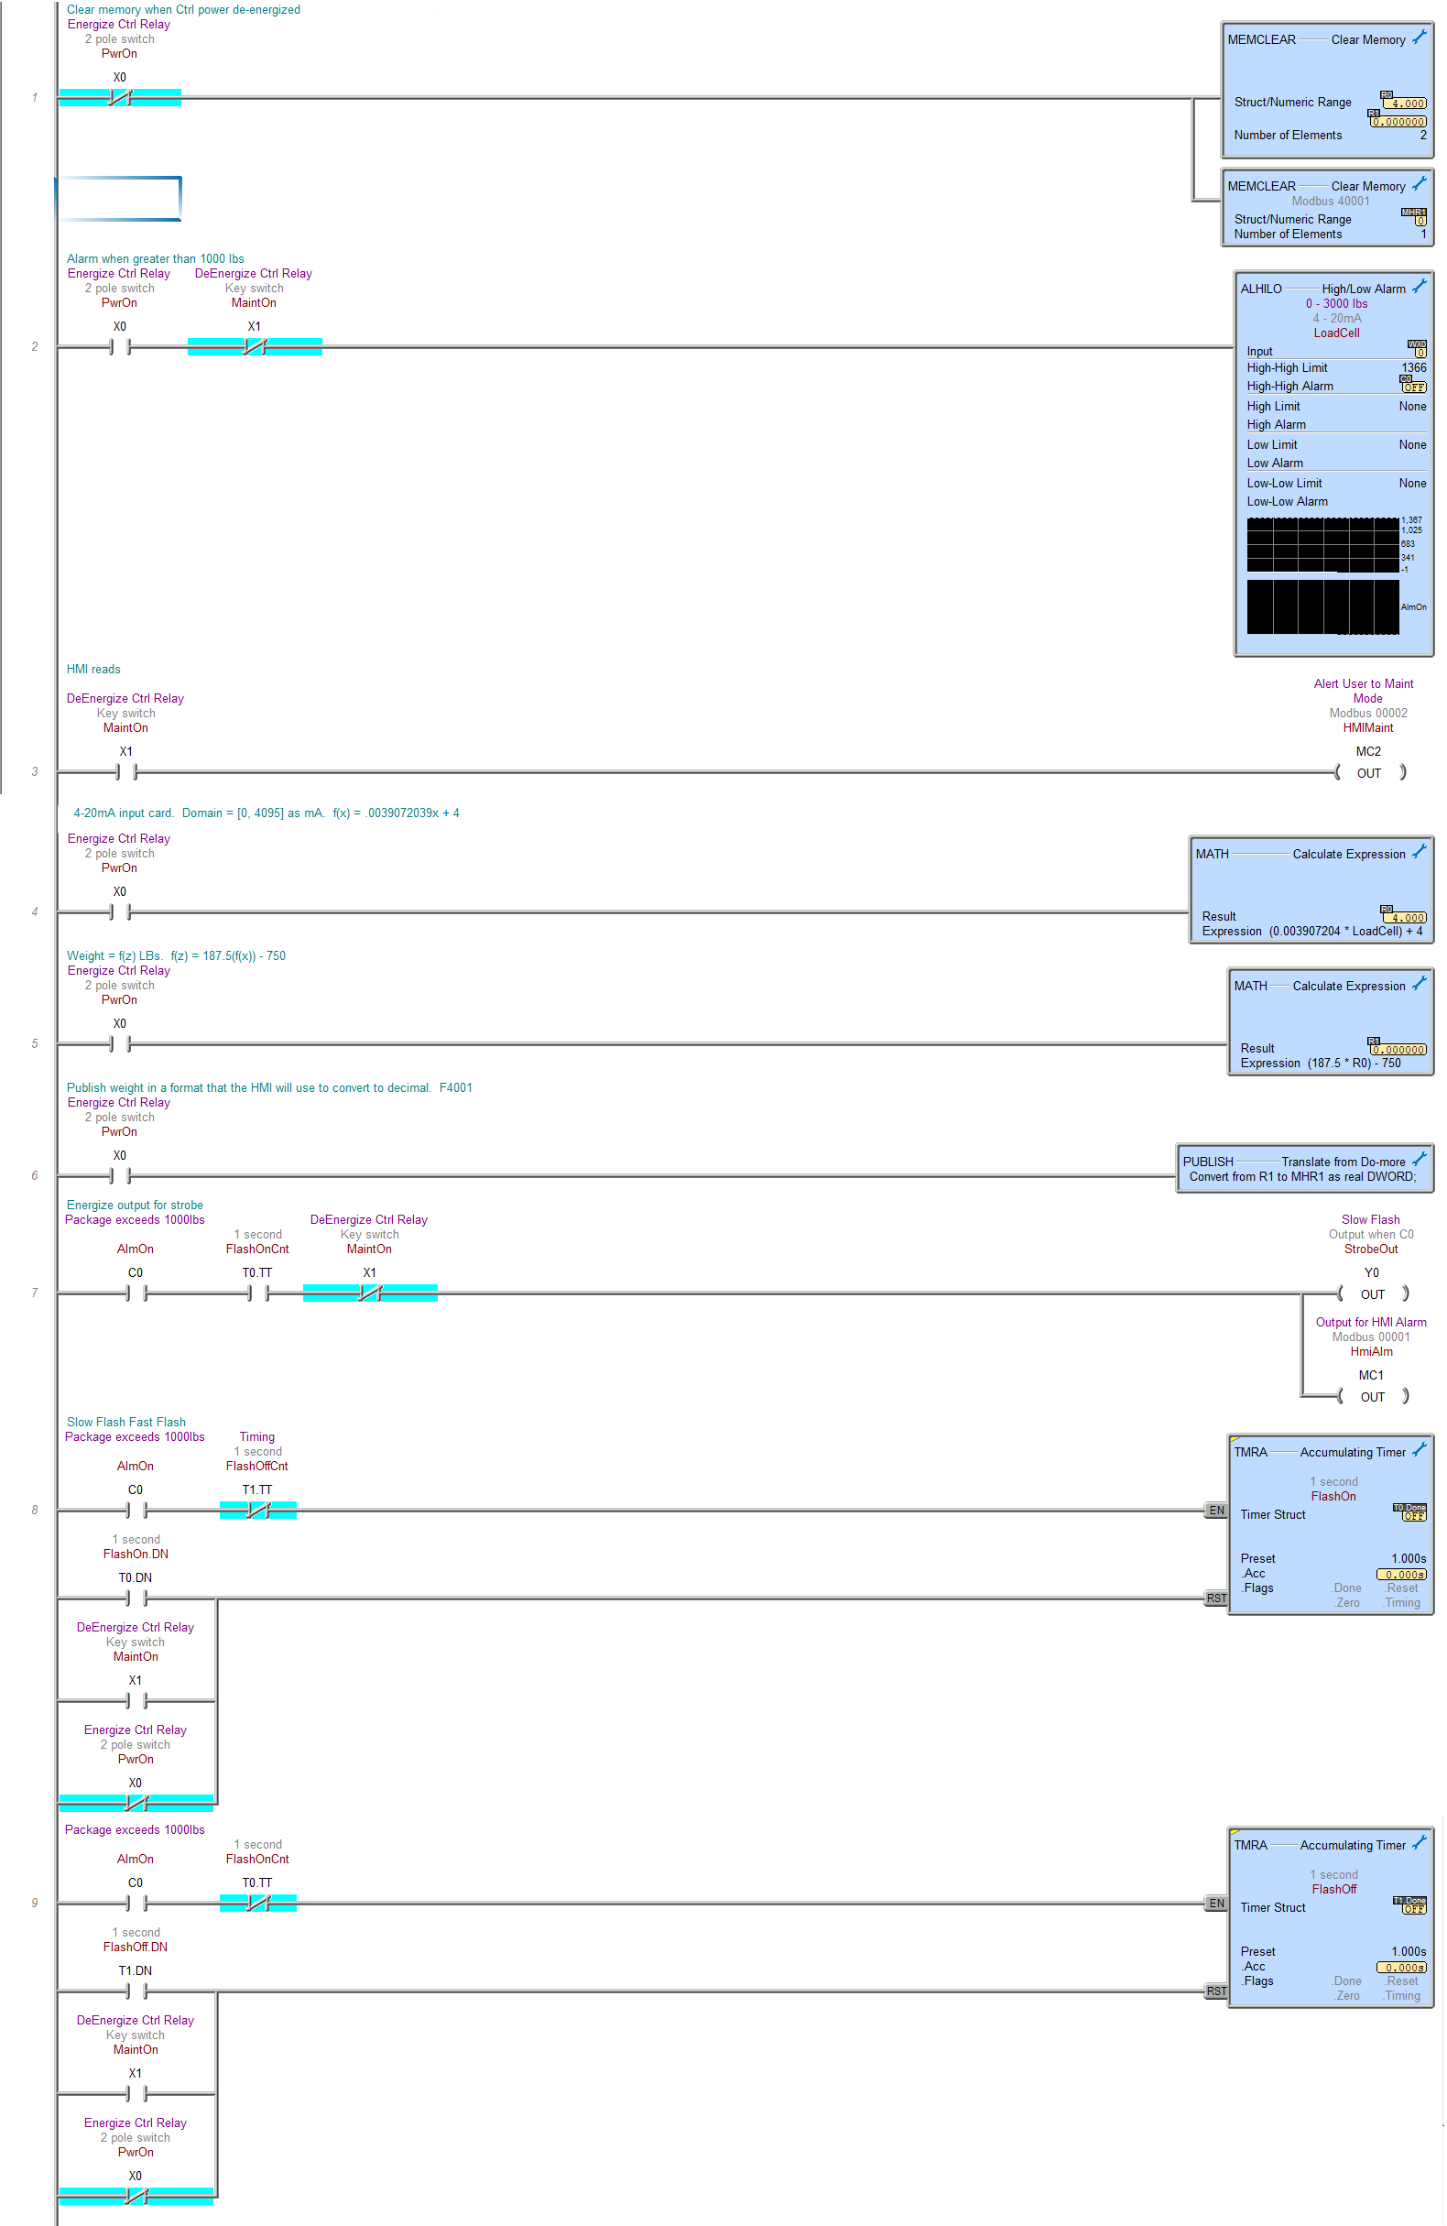Click the ALHILO High/Low Alarm wrench icon

[1419, 287]
